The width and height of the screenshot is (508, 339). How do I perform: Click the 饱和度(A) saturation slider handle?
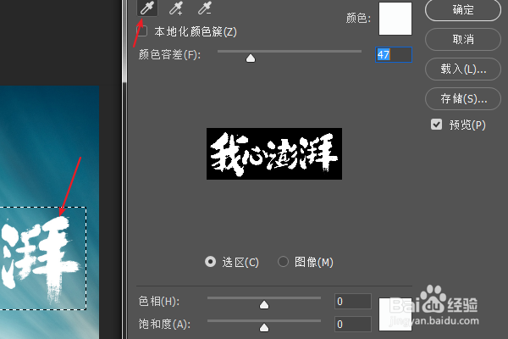[264, 328]
